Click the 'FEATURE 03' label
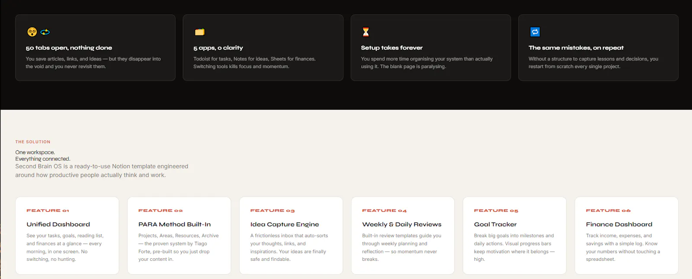692x279 pixels. (272, 211)
